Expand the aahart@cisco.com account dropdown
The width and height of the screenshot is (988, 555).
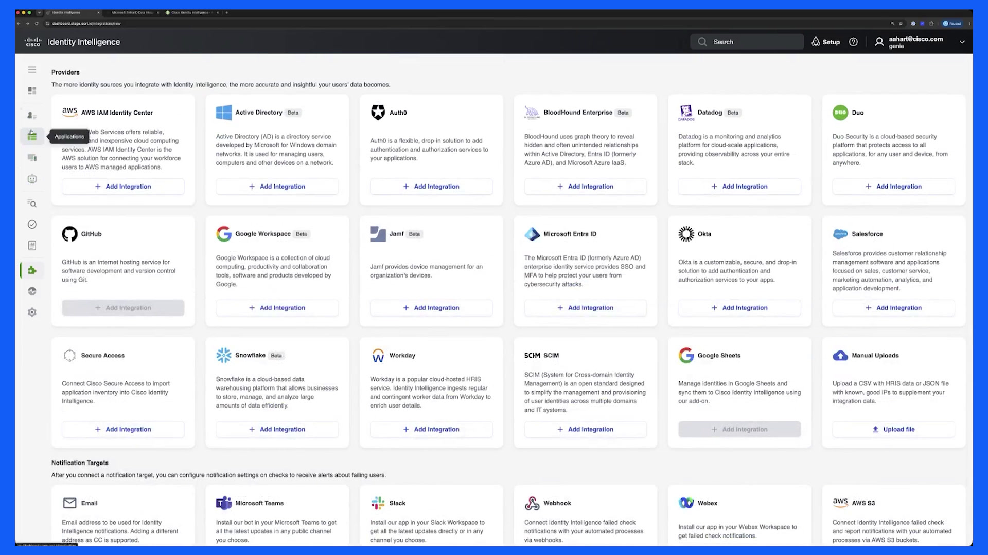[x=962, y=42]
